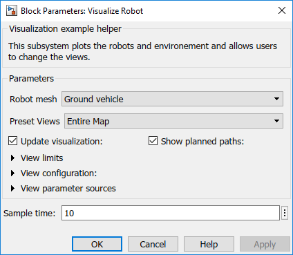Image resolution: width=293 pixels, height=255 pixels.
Task: Select the Entire Map combo box
Action: tap(173, 121)
